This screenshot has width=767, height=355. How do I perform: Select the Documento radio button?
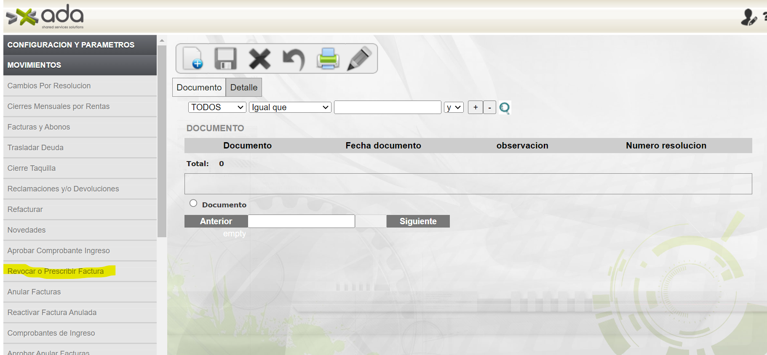click(x=193, y=203)
